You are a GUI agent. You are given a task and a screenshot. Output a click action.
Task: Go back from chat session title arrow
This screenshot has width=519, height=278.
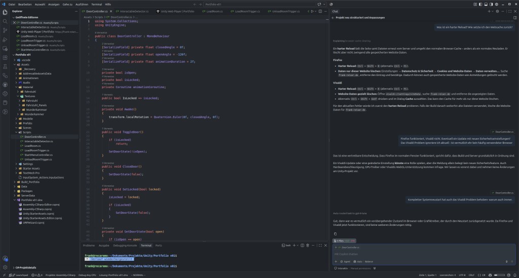pos(333,18)
